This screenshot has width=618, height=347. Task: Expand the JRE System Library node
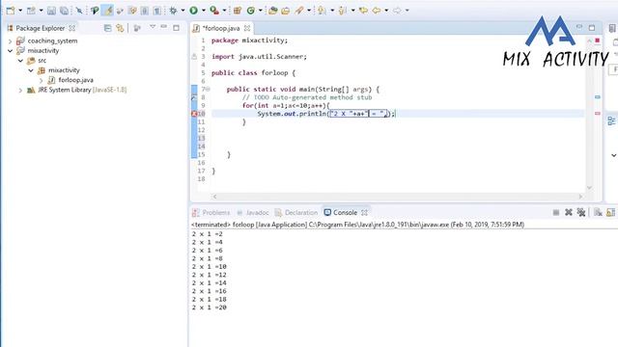(20, 90)
